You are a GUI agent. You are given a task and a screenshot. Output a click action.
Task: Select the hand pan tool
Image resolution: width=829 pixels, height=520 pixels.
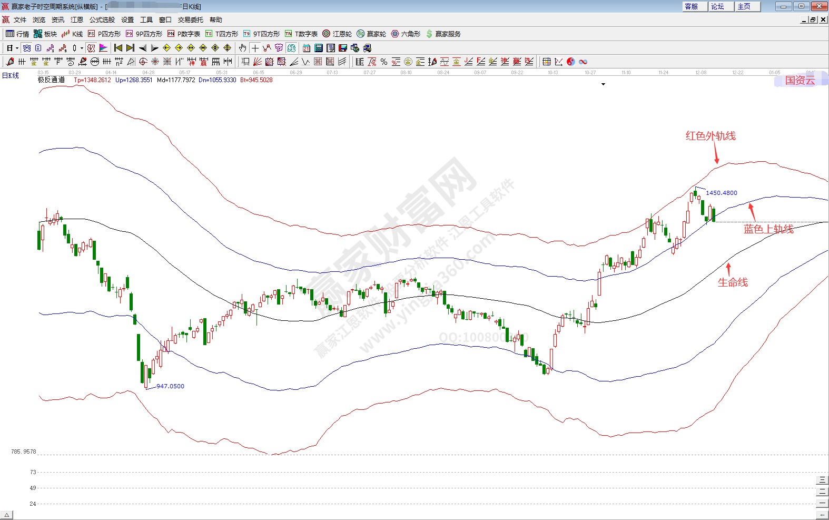point(242,48)
